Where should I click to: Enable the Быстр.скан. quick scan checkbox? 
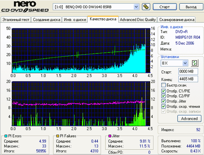pos(163,85)
